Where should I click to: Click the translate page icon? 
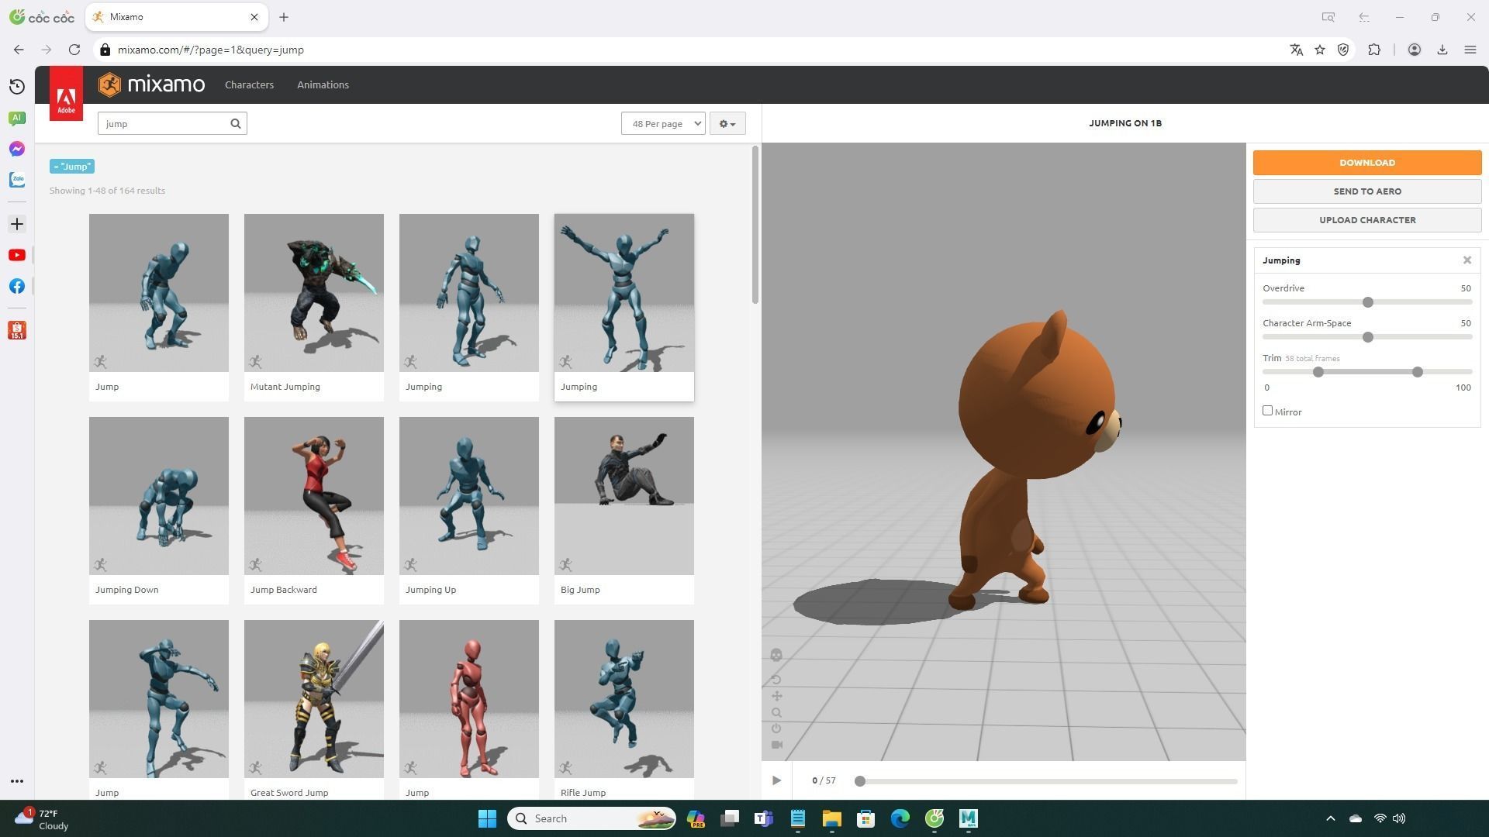coord(1296,50)
